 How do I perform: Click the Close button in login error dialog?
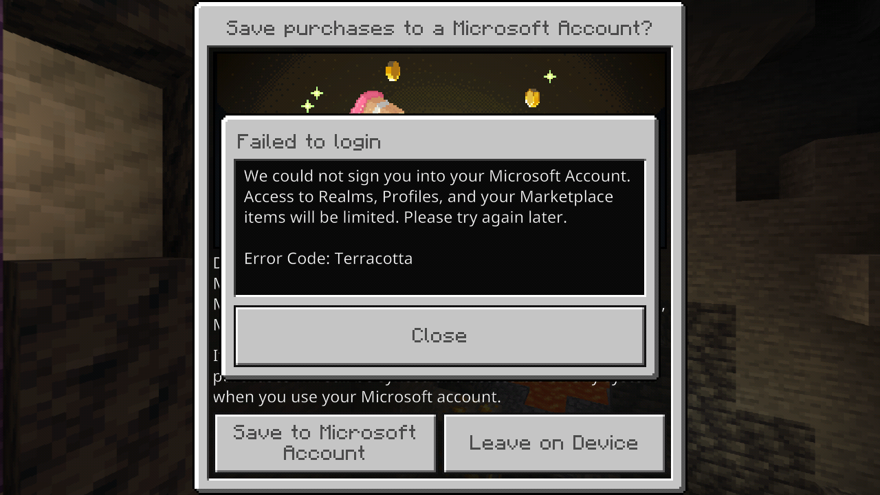[x=439, y=335]
